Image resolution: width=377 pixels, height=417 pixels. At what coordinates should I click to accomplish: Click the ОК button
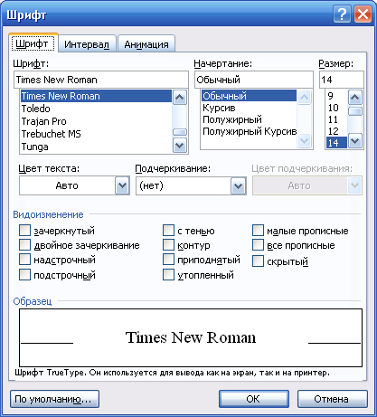tap(254, 399)
